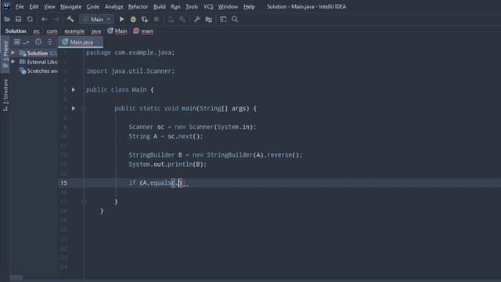Start debugging with the bug icon

pos(133,20)
